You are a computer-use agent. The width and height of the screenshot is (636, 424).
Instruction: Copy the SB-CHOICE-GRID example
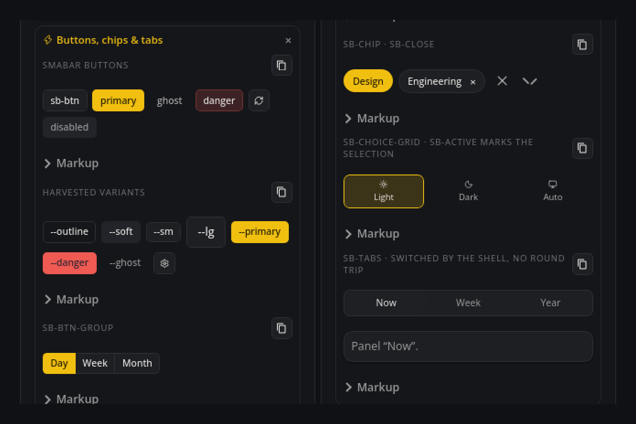coord(582,148)
